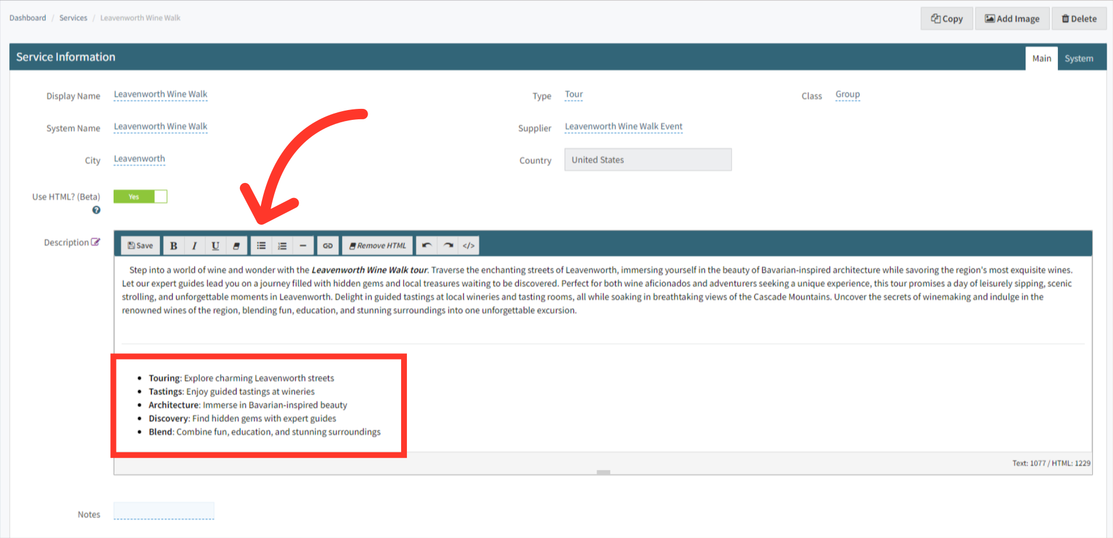Click the 'Leavenworth Wine Walk' breadcrumb text

(x=140, y=18)
